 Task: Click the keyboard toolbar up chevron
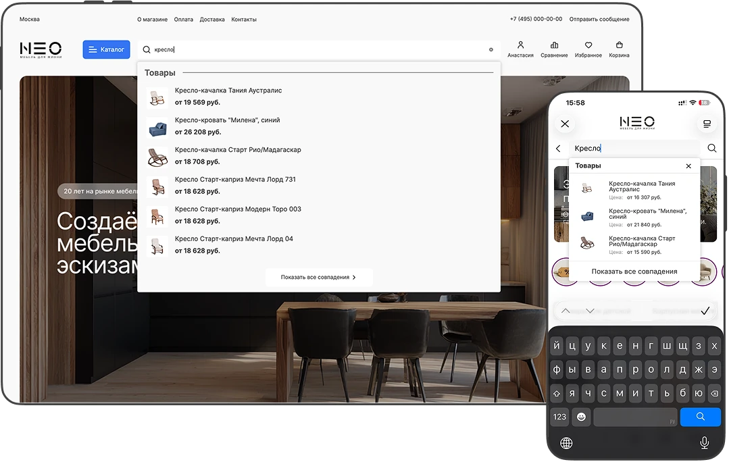coord(565,311)
